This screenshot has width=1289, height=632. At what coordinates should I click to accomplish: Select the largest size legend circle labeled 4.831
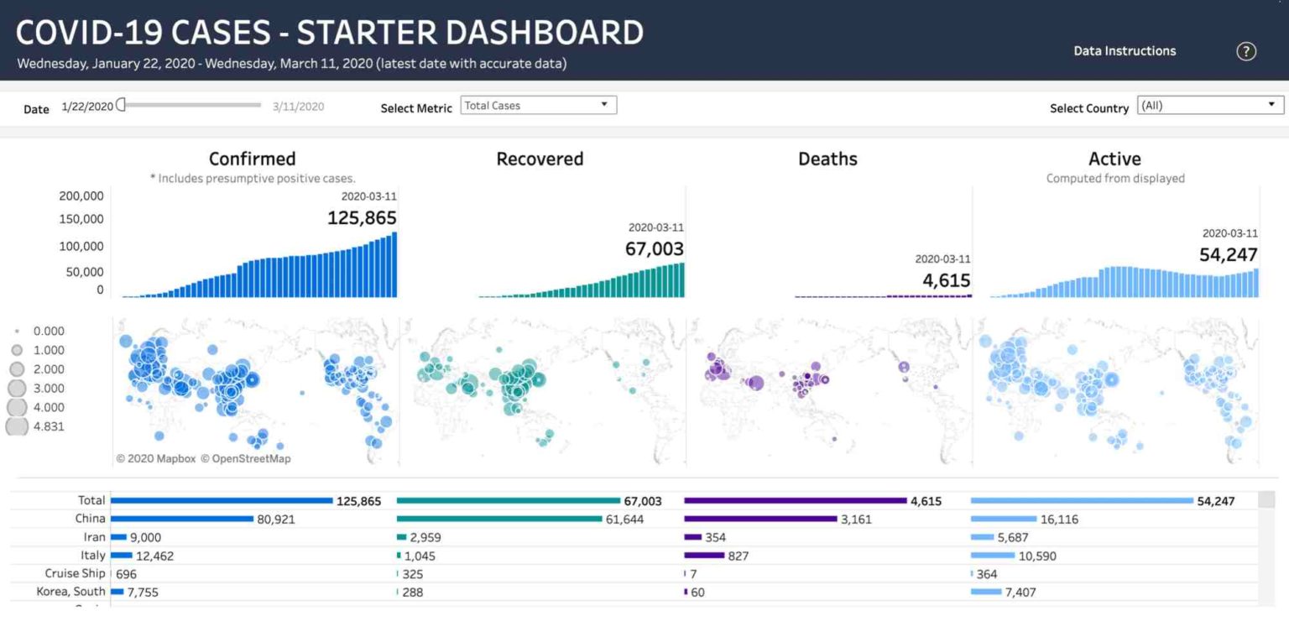tap(18, 426)
